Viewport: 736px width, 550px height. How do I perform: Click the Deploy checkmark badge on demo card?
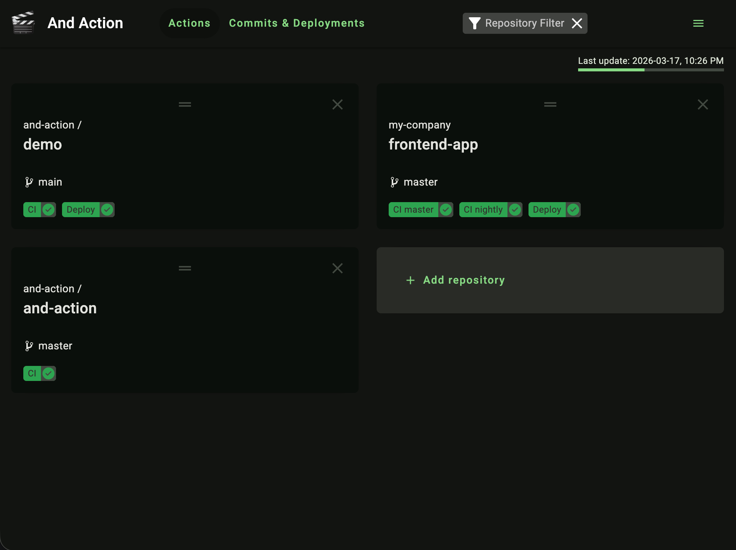107,210
